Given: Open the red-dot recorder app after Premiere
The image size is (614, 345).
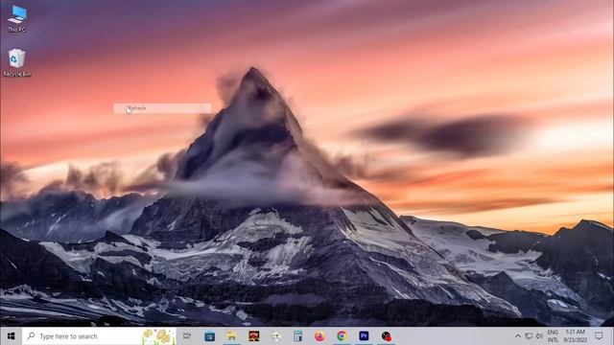Looking at the screenshot, I should pyautogui.click(x=386, y=336).
